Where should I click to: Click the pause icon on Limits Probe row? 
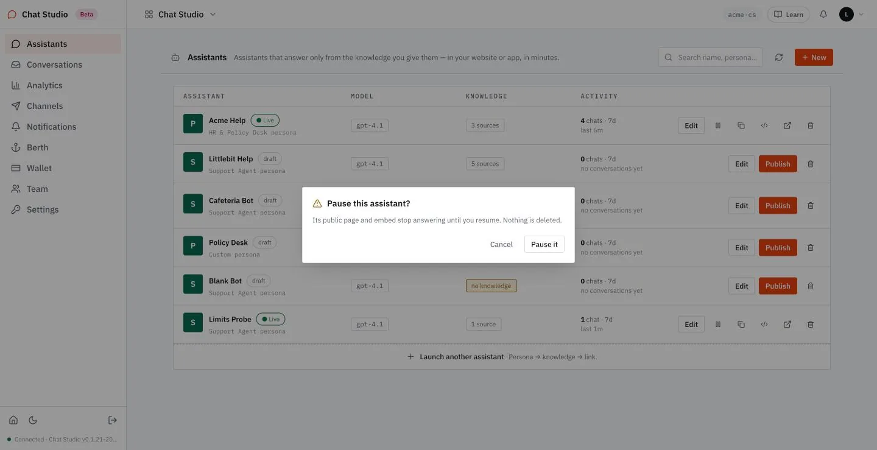[718, 325]
